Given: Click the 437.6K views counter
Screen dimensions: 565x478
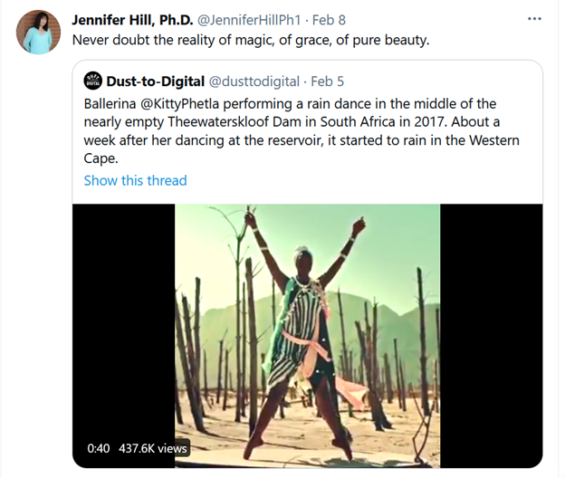Looking at the screenshot, I should [x=153, y=448].
